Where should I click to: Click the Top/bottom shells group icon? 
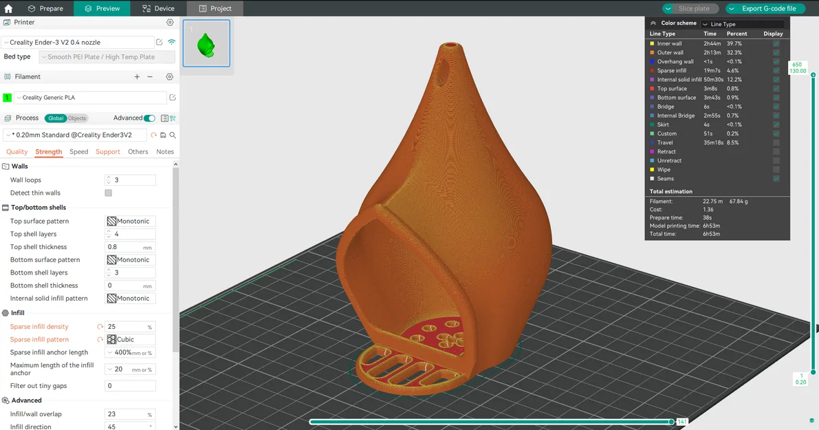point(6,207)
